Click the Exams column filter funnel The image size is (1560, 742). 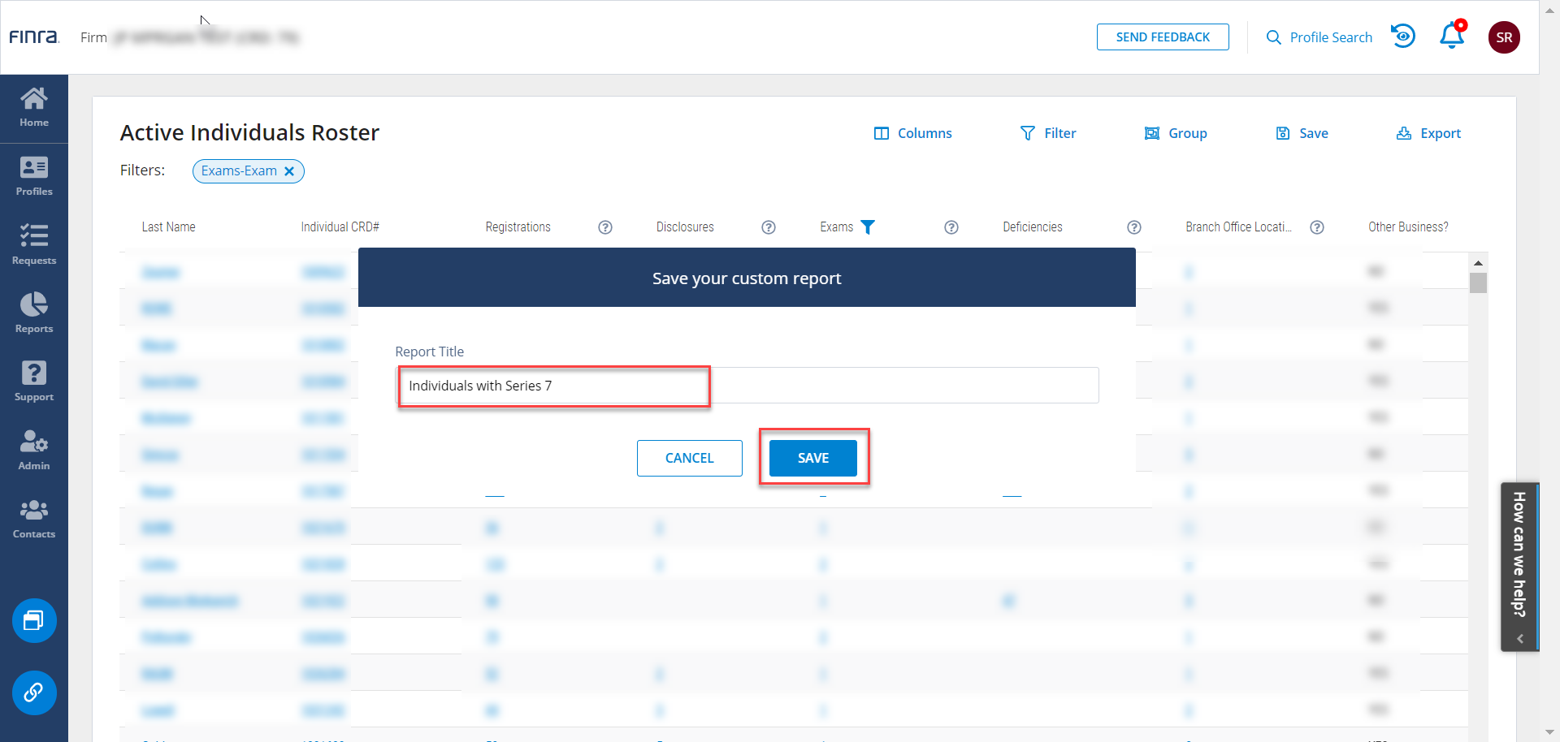868,227
